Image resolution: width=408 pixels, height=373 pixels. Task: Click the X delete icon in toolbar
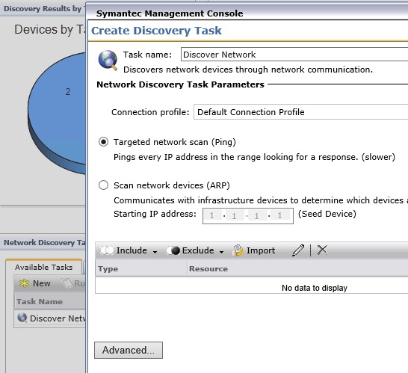(322, 250)
